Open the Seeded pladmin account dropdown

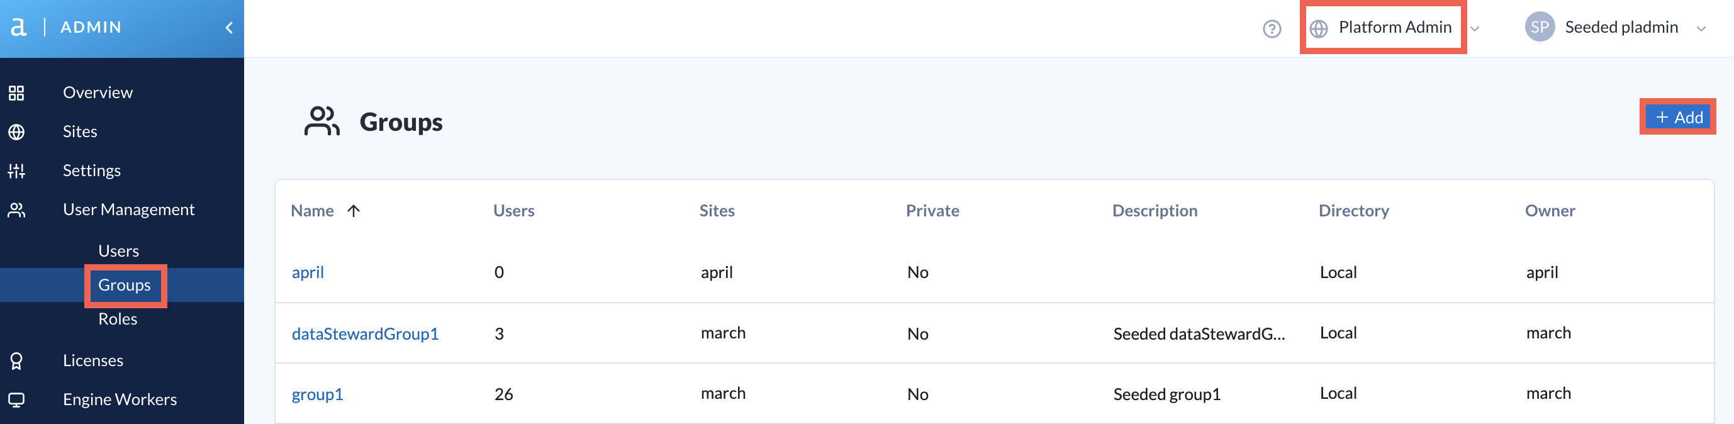coord(1701,29)
